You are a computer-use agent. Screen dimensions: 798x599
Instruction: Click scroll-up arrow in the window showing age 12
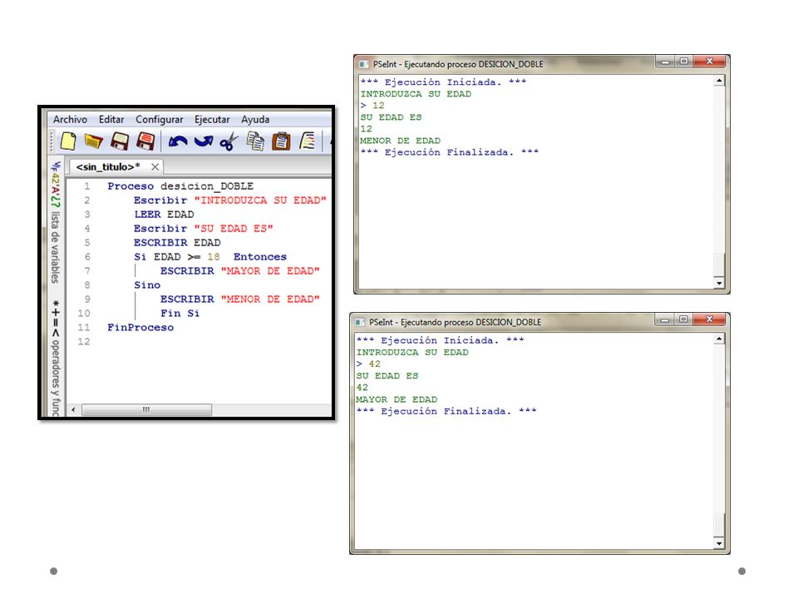719,81
